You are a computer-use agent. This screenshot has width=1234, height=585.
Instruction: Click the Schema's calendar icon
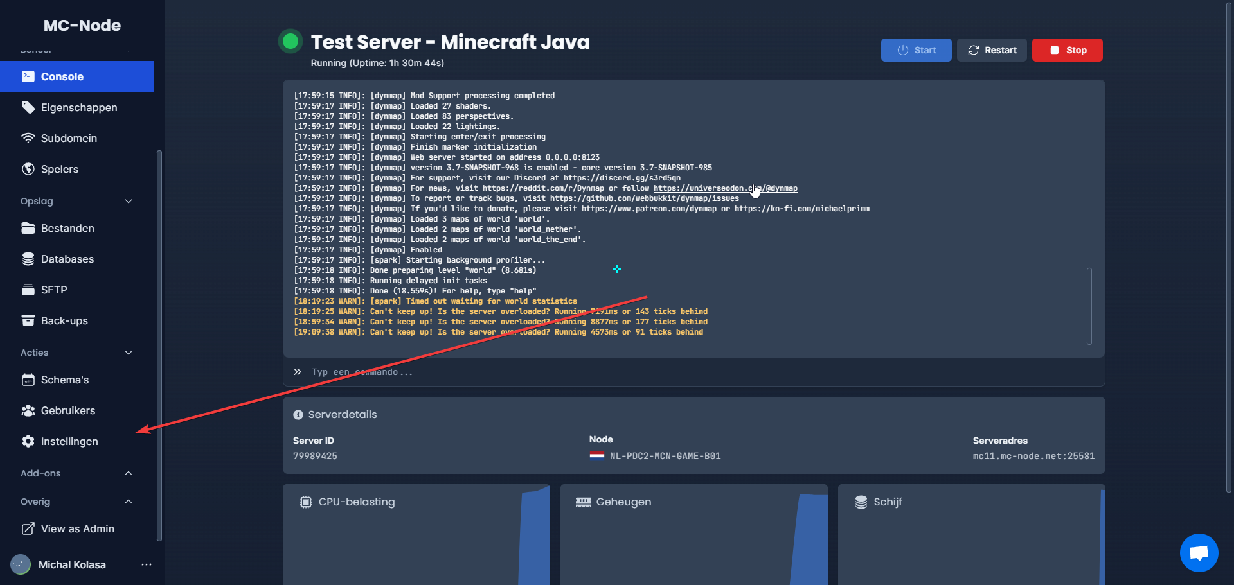(x=28, y=380)
